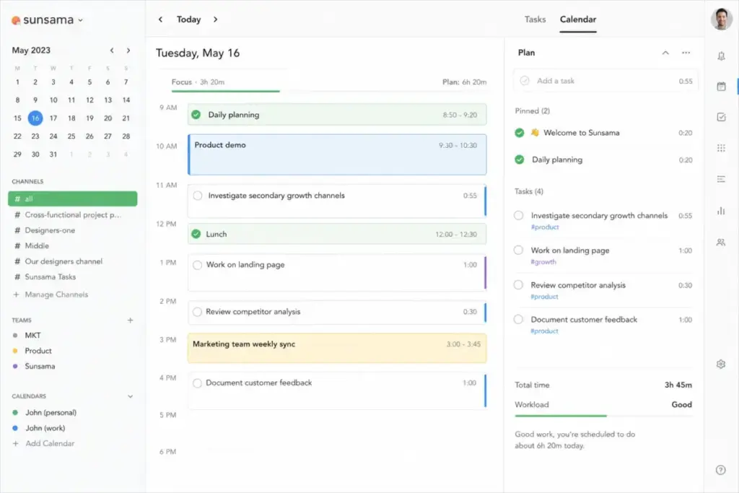Open Sunsama workspace dropdown arrow
The height and width of the screenshot is (493, 739).
(81, 20)
